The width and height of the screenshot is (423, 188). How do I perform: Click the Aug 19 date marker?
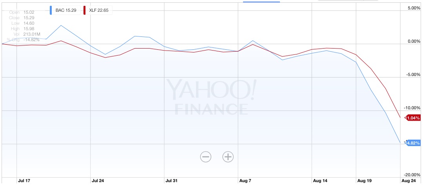(363, 181)
